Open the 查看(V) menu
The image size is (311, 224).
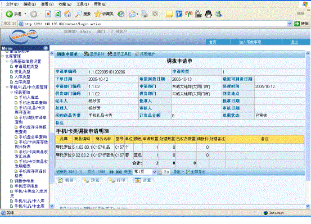(x=47, y=4)
